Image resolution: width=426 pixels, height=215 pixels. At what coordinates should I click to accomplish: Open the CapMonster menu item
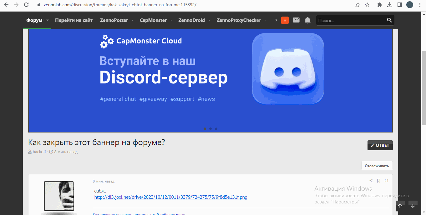click(x=153, y=20)
